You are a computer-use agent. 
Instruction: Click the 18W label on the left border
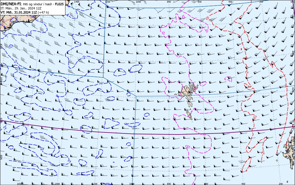coord(1,79)
